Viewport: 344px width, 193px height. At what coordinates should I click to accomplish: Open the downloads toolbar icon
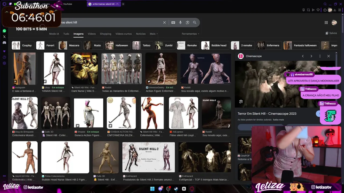coord(335,10)
